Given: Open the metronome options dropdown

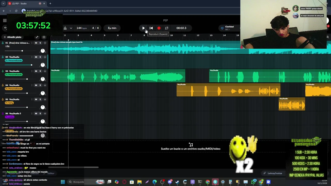Looking at the screenshot, I should pyautogui.click(x=71, y=28).
